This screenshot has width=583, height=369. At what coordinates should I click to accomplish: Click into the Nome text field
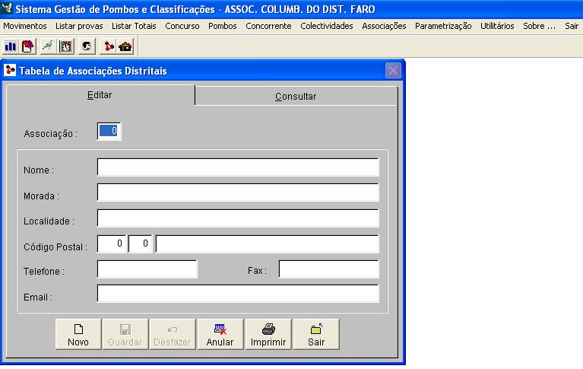click(x=237, y=167)
